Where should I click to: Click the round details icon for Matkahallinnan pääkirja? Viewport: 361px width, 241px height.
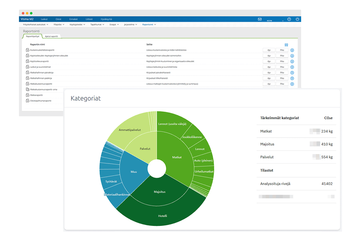coord(292,78)
